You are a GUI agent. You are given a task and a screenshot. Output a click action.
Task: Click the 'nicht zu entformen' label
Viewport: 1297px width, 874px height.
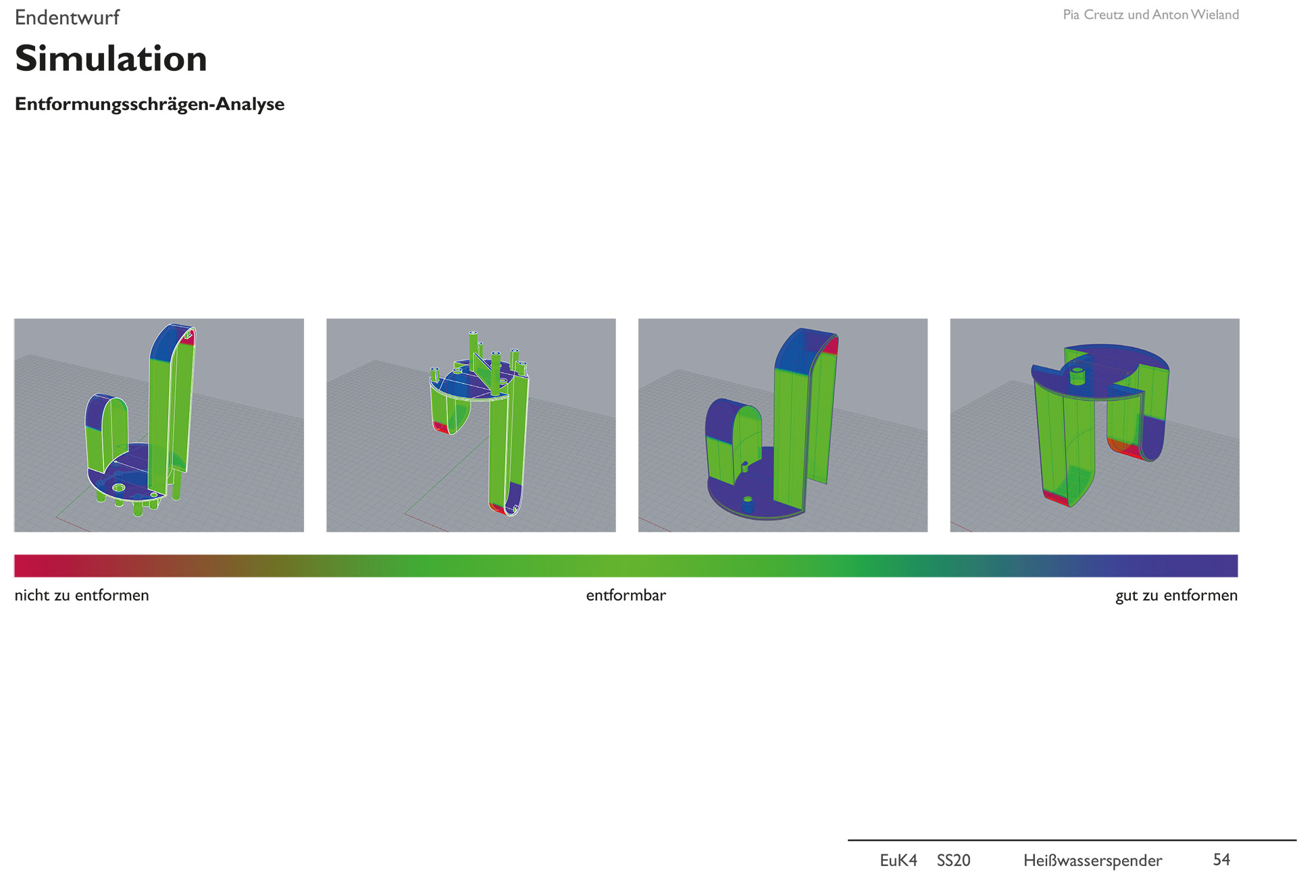(82, 595)
